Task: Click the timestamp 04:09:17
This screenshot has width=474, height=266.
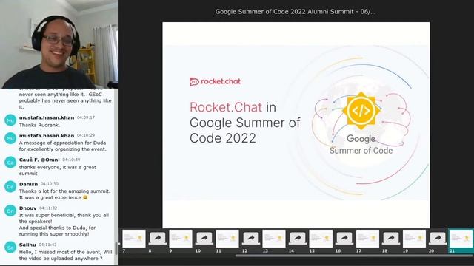Action: pyautogui.click(x=86, y=117)
